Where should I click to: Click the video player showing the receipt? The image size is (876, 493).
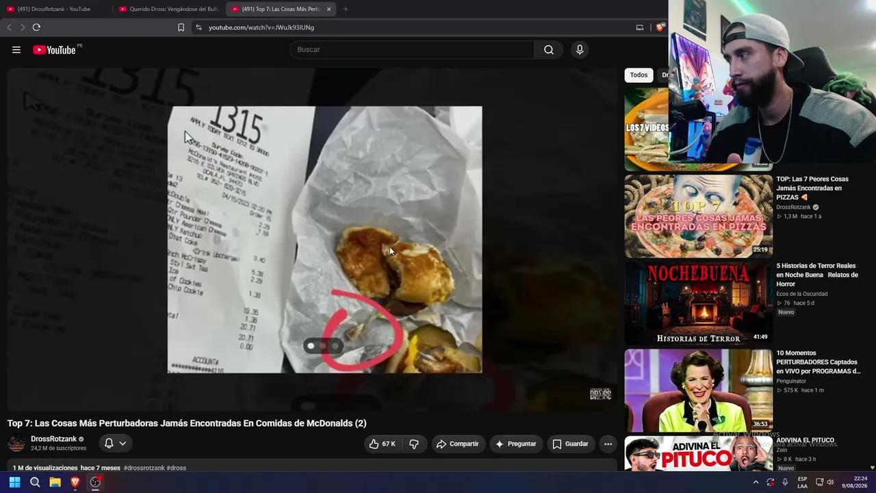(x=312, y=240)
